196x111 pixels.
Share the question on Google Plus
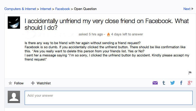190,83
